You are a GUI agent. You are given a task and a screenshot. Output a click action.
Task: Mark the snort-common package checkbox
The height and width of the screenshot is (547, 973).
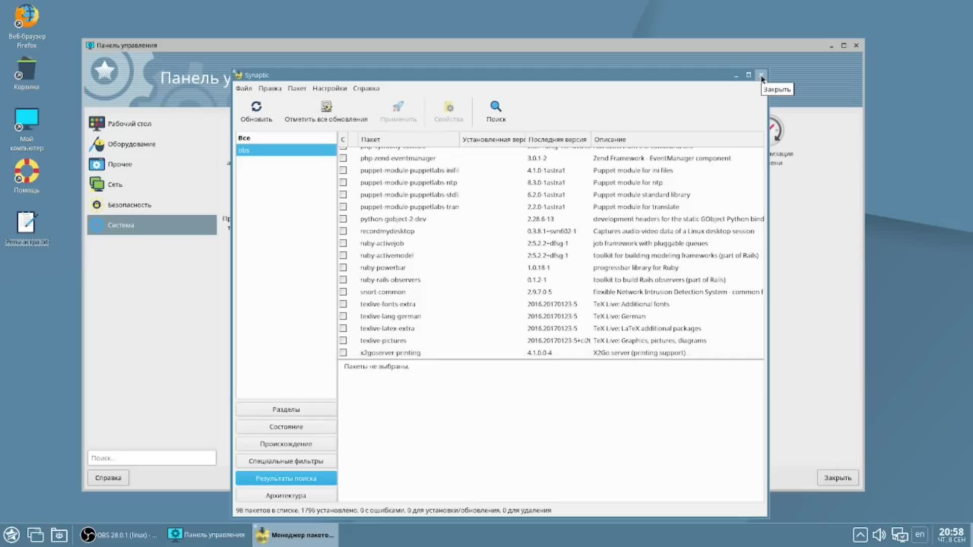343,292
